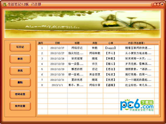Open 软件注册 registration dialog
166x124 pixels.
coord(20,106)
